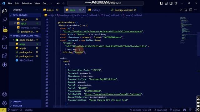
Task: Open app.js in project tree
Action: coord(25,48)
